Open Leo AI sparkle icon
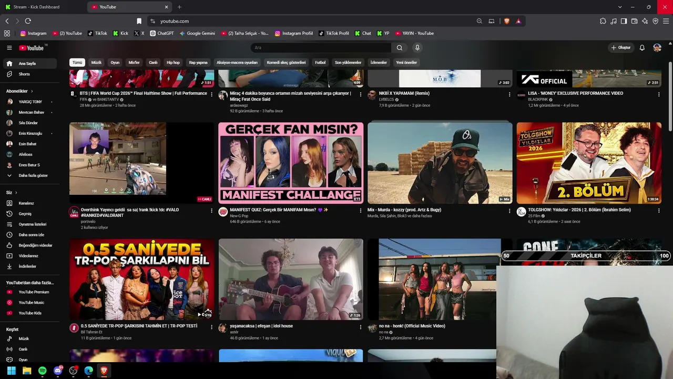Screen dimensions: 673x379 coord(645,21)
